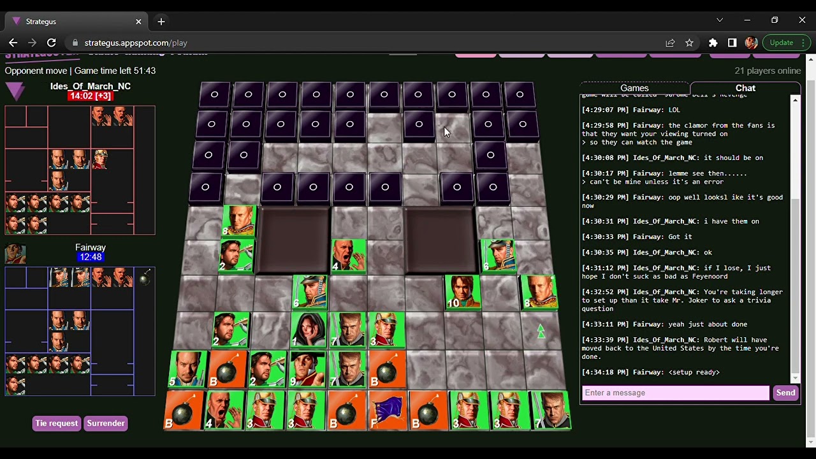Click the 'Fairway: LOL' chat line
This screenshot has height=459, width=816.
(x=631, y=110)
